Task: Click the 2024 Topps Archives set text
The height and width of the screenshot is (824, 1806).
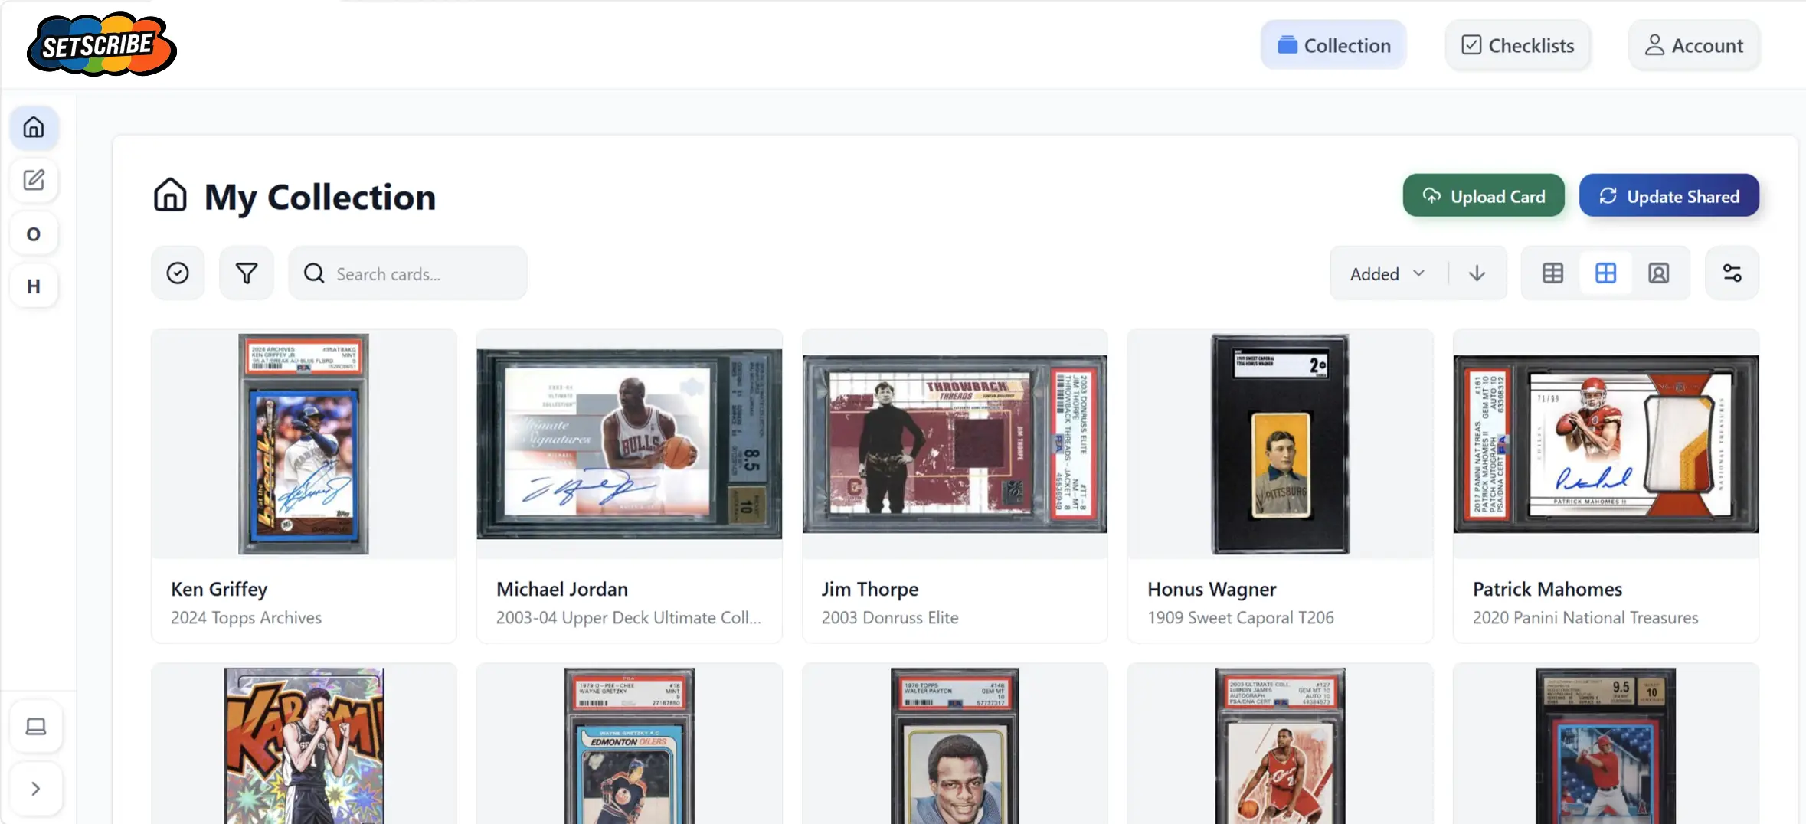Action: [x=246, y=618]
